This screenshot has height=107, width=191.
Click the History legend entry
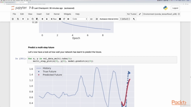(x=47, y=68)
